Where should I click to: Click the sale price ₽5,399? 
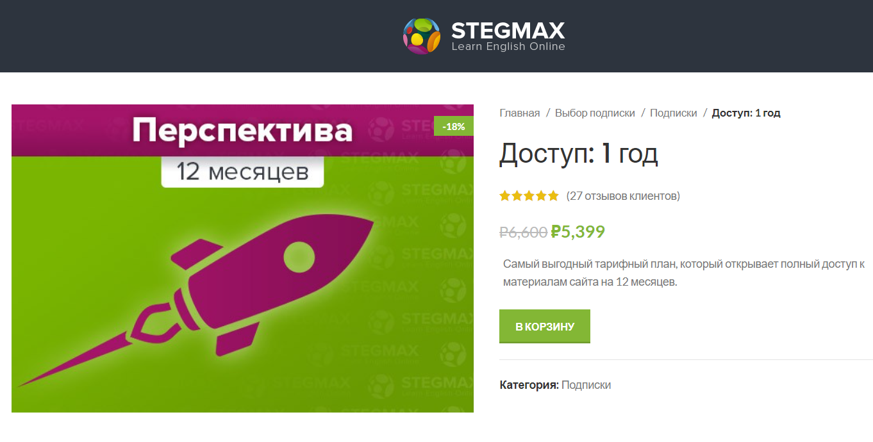coord(578,231)
